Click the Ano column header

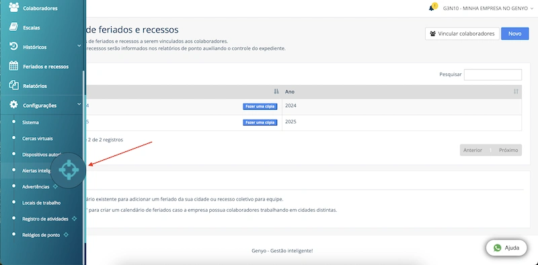[401, 91]
